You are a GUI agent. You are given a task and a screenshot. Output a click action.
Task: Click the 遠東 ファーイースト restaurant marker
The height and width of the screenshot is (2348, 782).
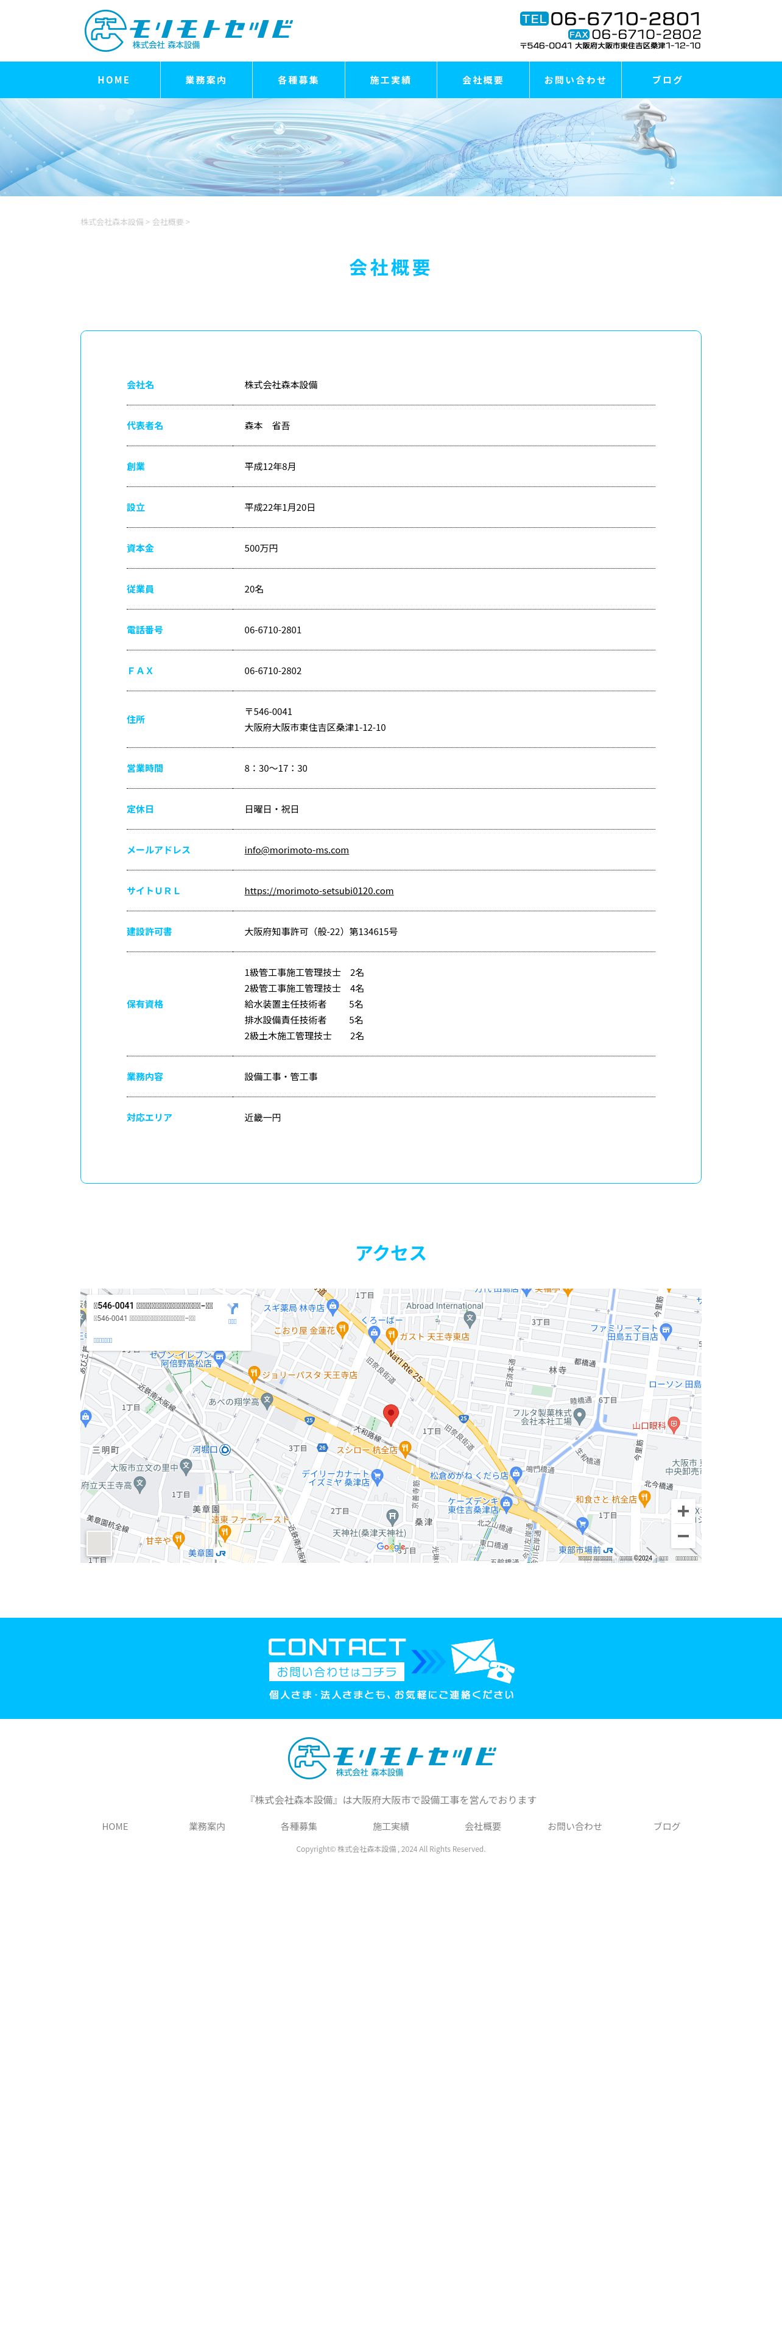(x=225, y=1533)
